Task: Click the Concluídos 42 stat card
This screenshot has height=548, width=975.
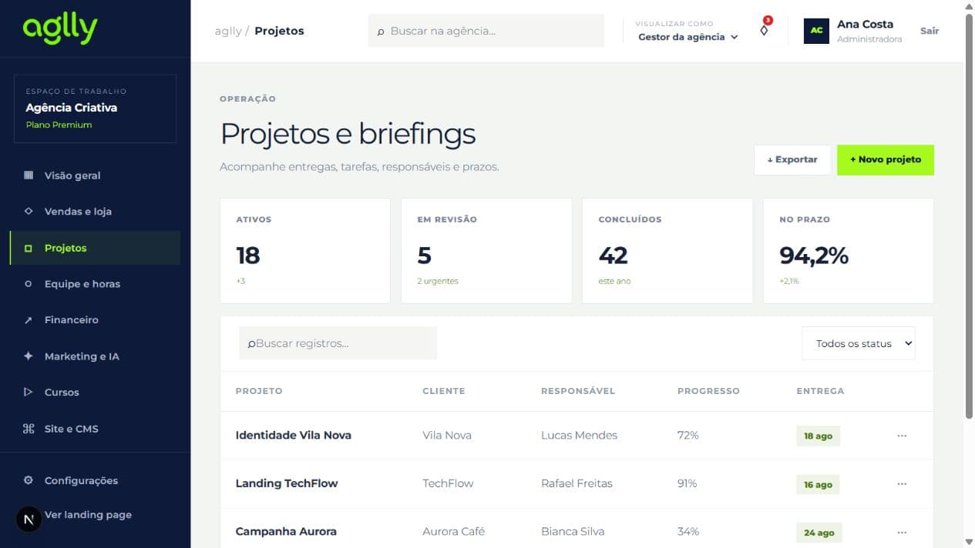Action: [x=667, y=251]
